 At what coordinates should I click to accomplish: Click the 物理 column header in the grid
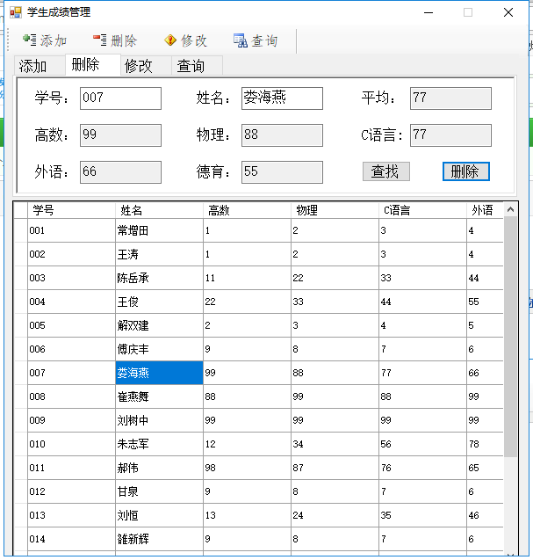pyautogui.click(x=335, y=210)
